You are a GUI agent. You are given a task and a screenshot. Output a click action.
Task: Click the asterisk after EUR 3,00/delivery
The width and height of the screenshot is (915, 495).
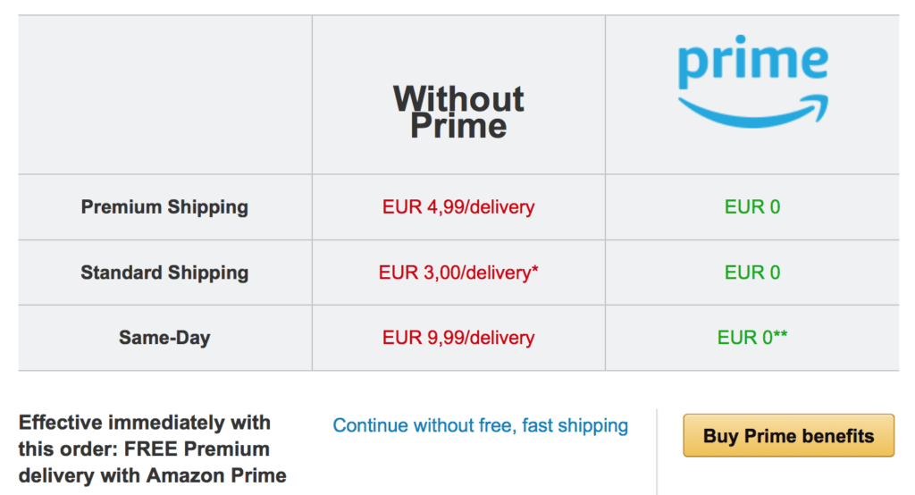tap(534, 270)
